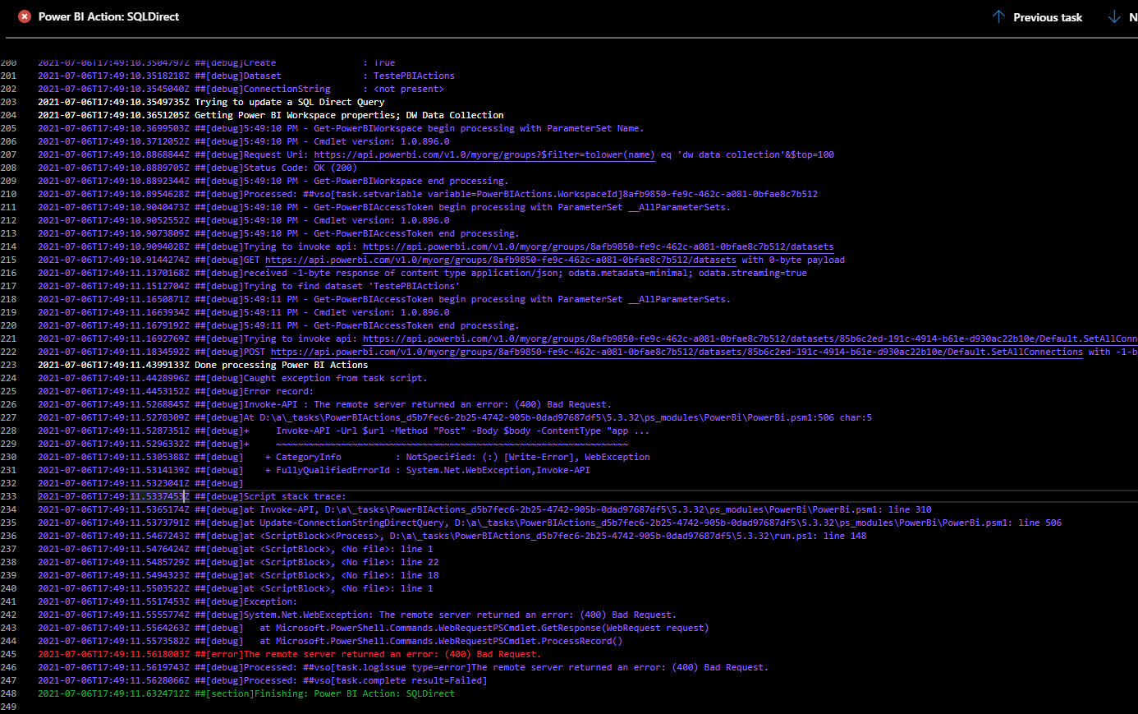Click the red failed status icon
Viewport: 1138px width, 714px height.
[x=25, y=16]
